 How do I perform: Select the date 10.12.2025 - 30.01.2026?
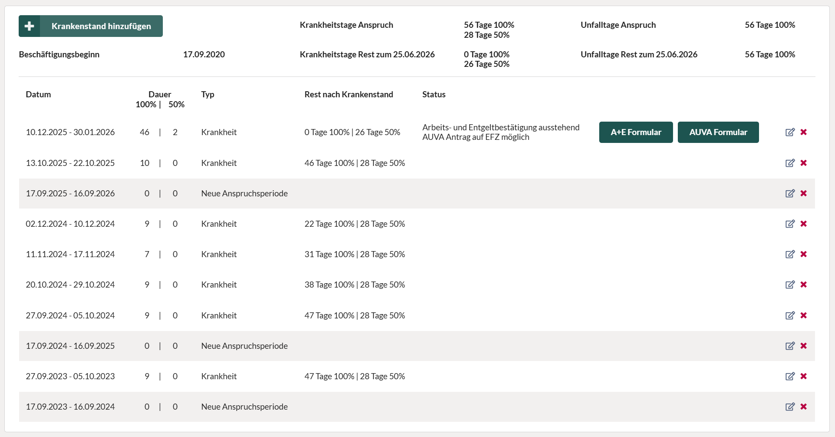70,132
